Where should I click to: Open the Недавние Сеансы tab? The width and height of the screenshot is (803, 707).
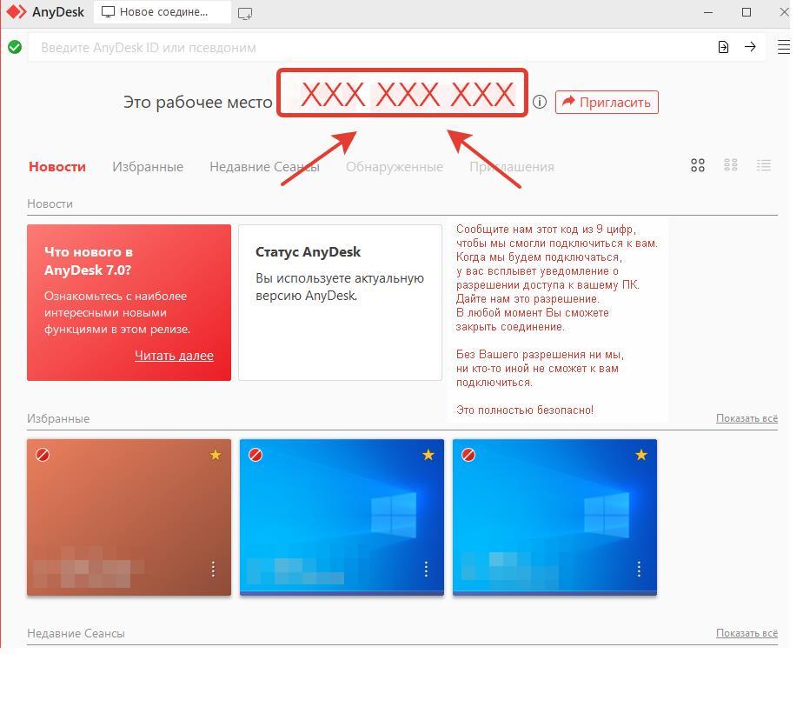tap(264, 166)
